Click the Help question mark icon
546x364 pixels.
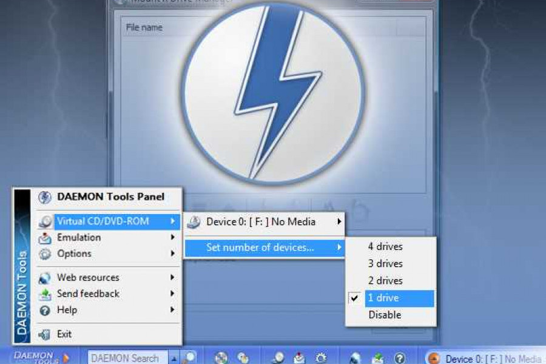point(42,310)
